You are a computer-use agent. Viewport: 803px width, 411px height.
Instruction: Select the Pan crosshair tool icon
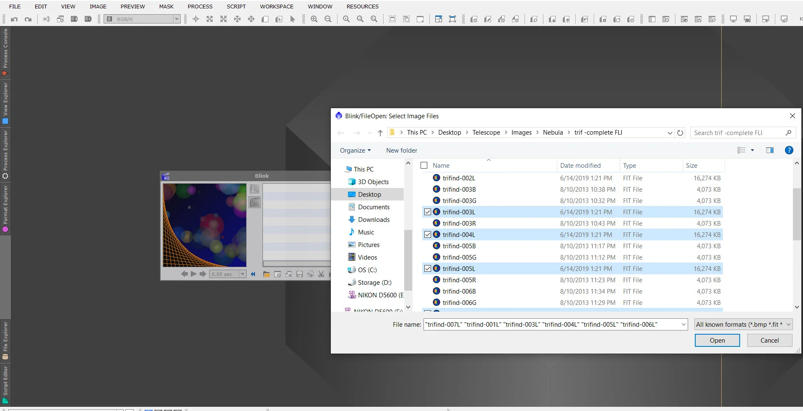point(195,19)
